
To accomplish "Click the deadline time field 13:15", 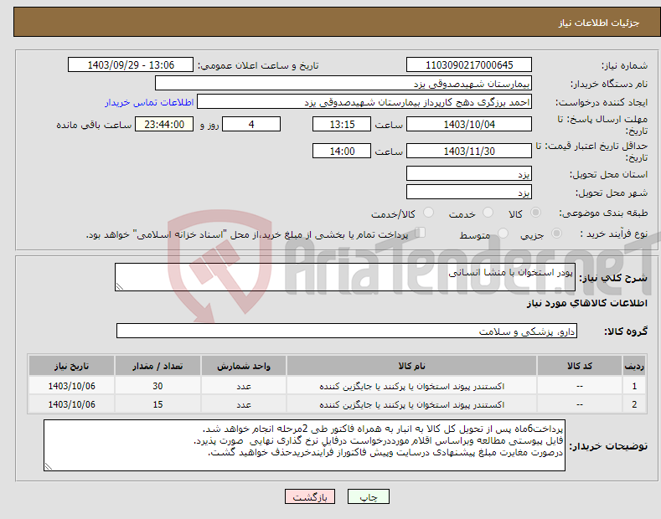I will coord(342,124).
